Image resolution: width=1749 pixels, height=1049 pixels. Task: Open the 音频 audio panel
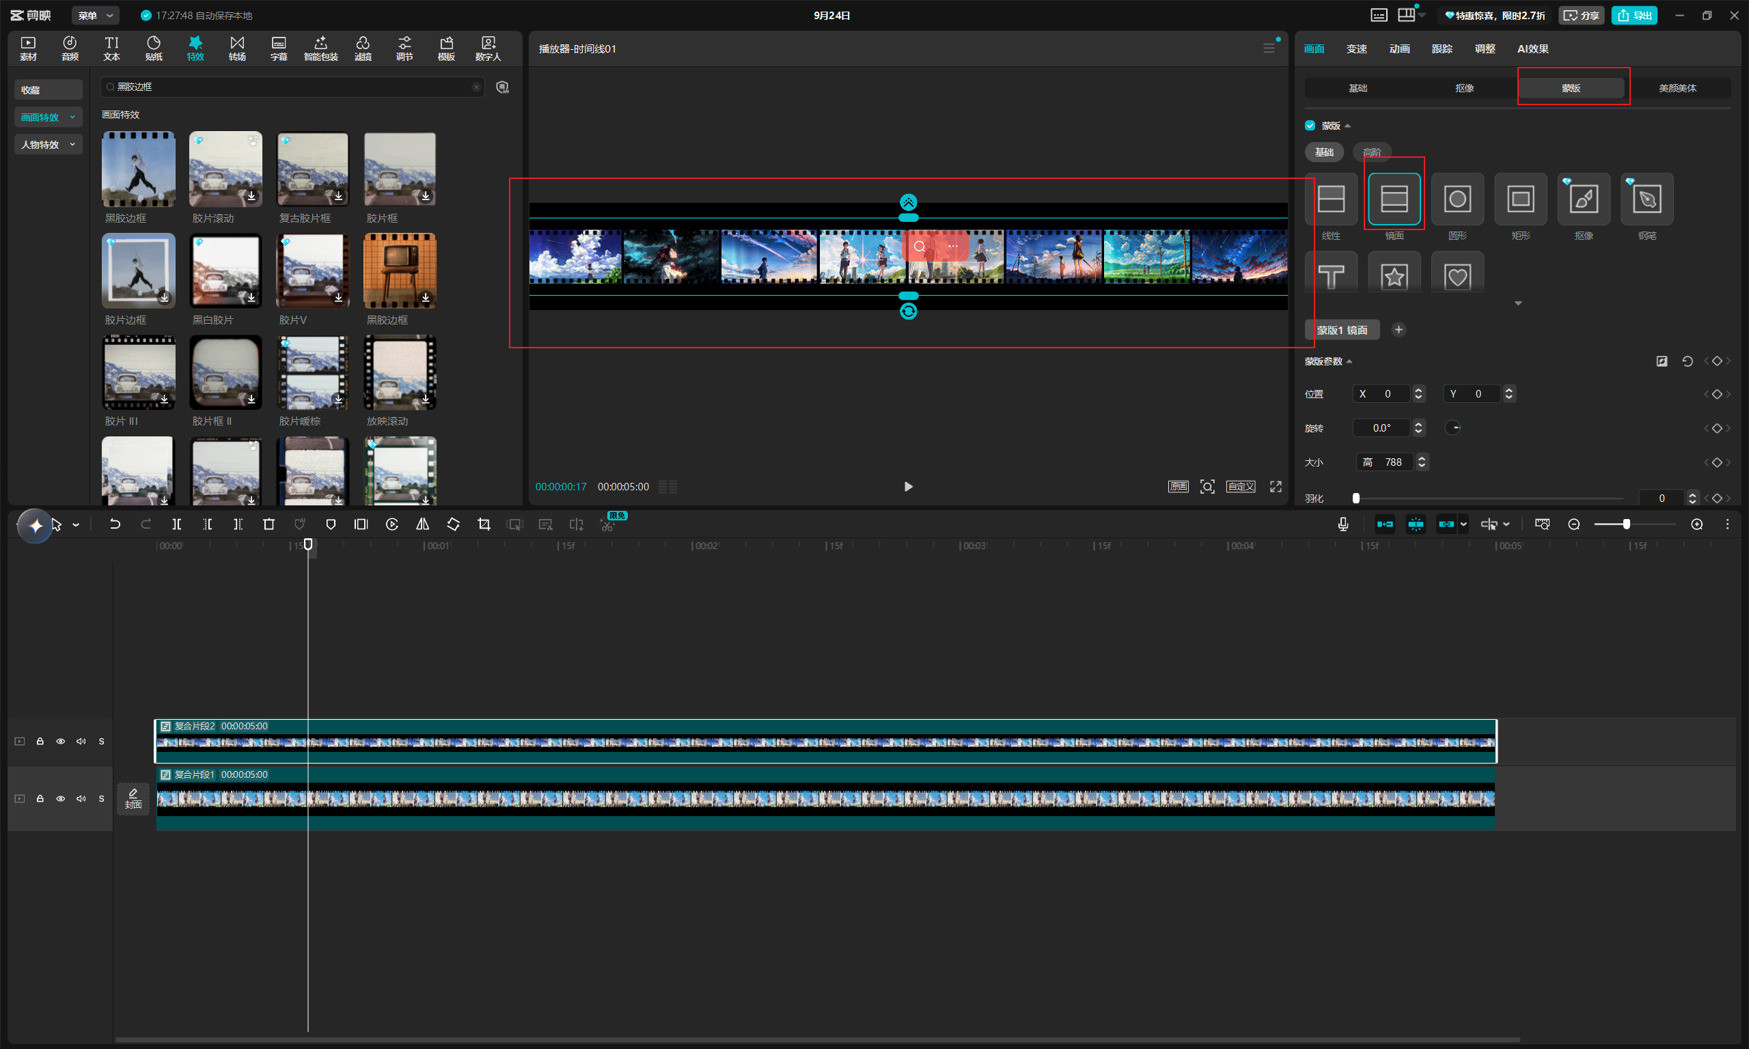[x=69, y=48]
